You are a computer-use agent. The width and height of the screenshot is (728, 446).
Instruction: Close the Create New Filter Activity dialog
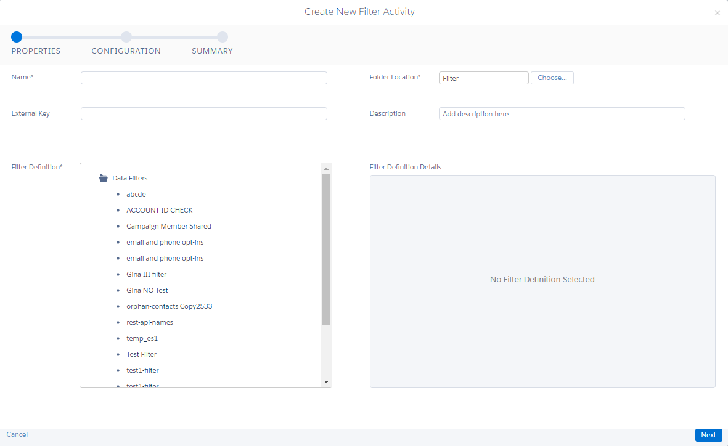coord(718,13)
